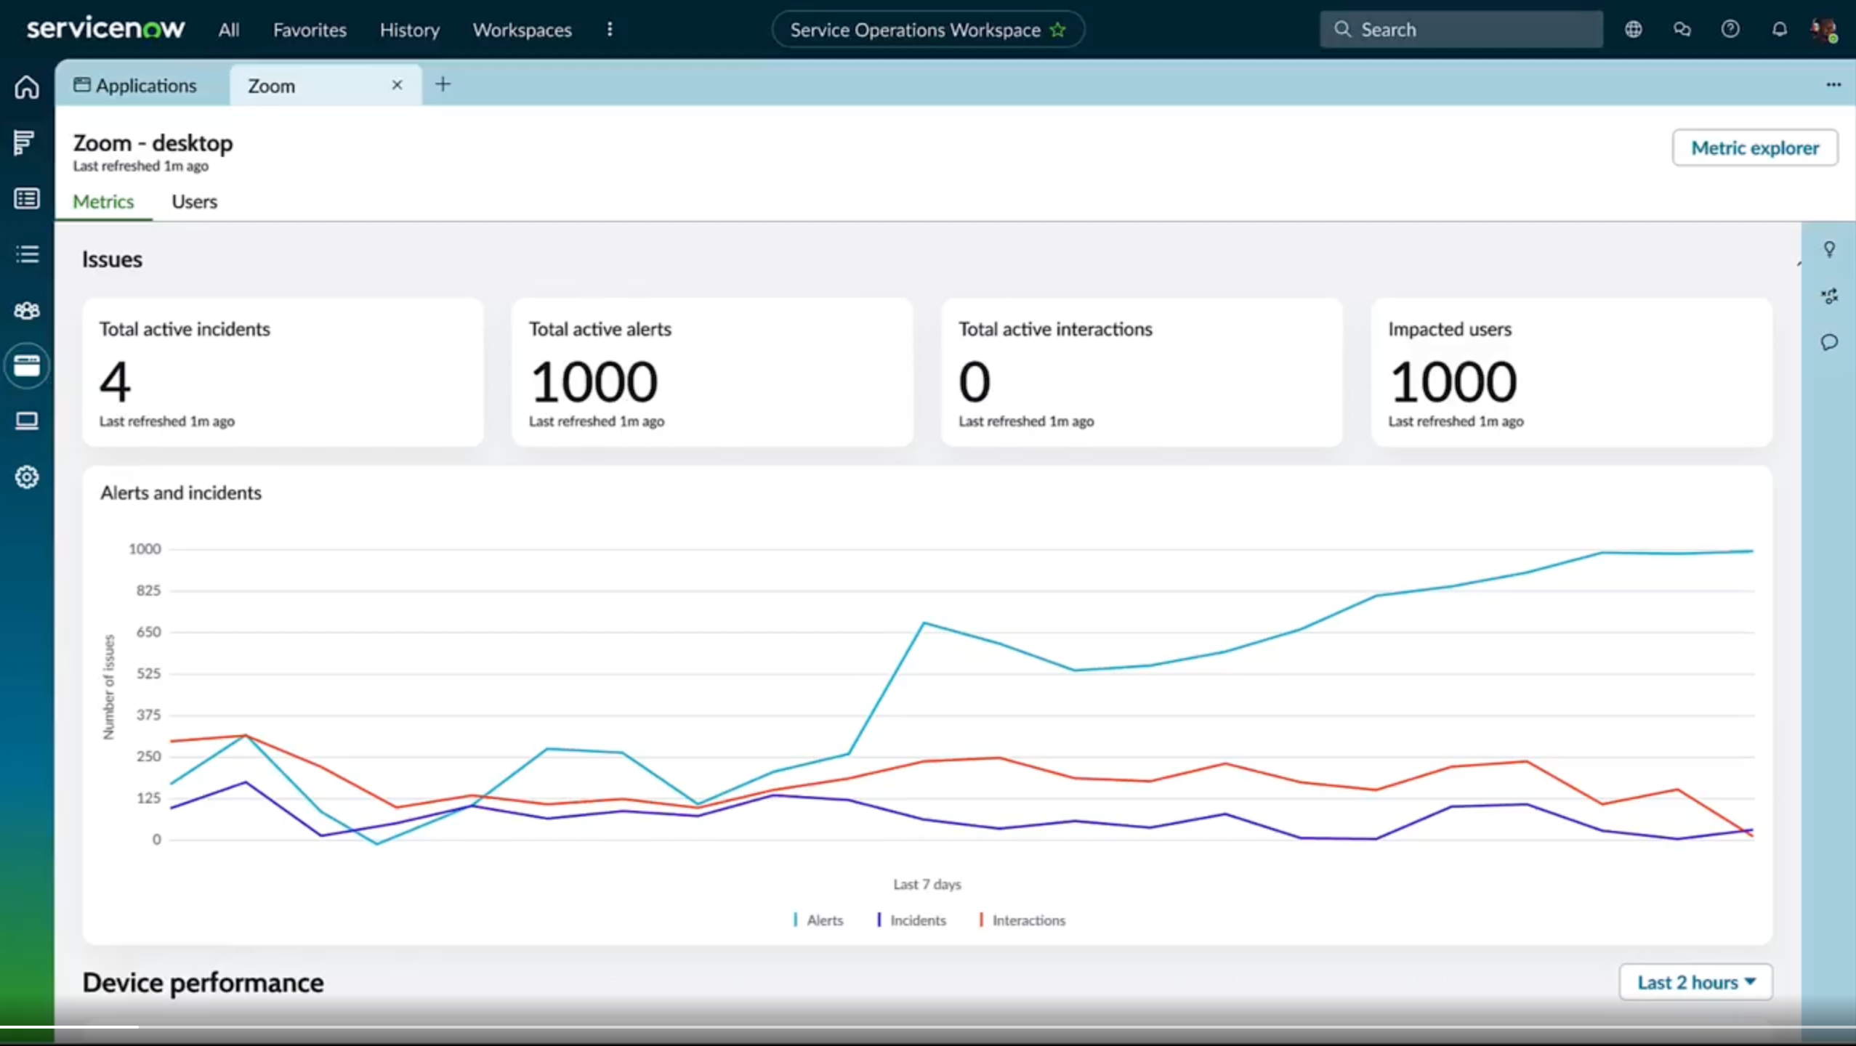Open the chat bubble in right panel
The height and width of the screenshot is (1046, 1856).
tap(1829, 342)
